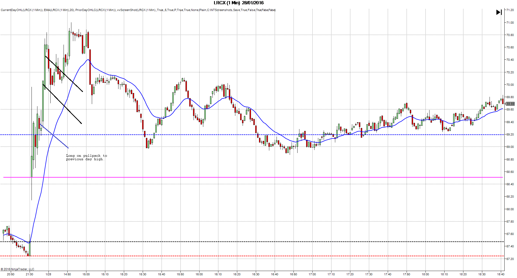Click the scroll-to-latest-bar arrow icon
517x278 pixels.
499,12
